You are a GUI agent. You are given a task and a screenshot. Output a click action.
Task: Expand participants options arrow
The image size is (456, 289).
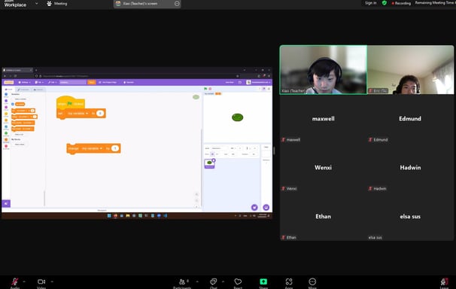[197, 281]
